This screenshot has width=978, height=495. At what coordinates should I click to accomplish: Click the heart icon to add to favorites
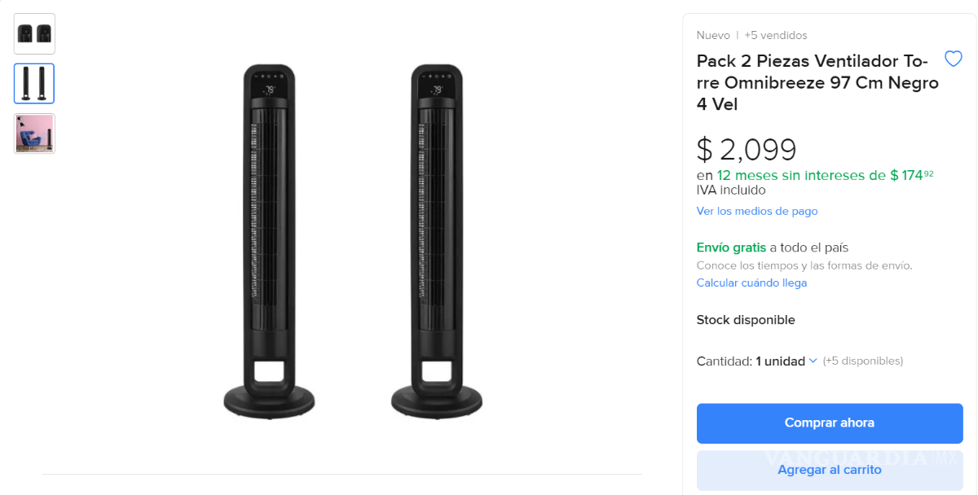click(x=953, y=59)
